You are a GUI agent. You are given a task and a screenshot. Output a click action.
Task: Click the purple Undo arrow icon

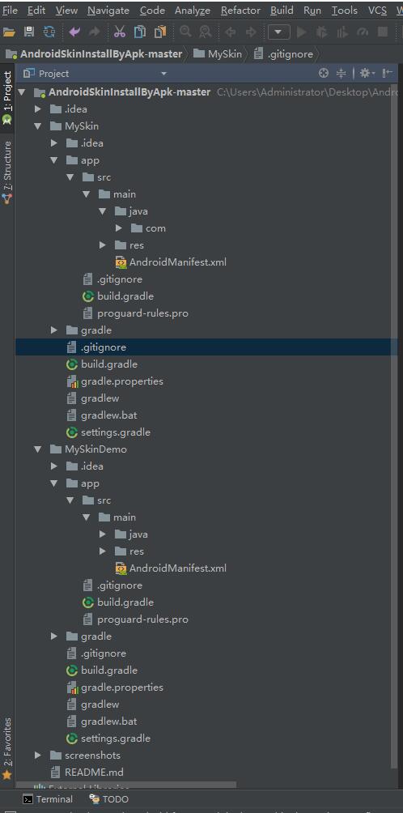click(x=74, y=32)
